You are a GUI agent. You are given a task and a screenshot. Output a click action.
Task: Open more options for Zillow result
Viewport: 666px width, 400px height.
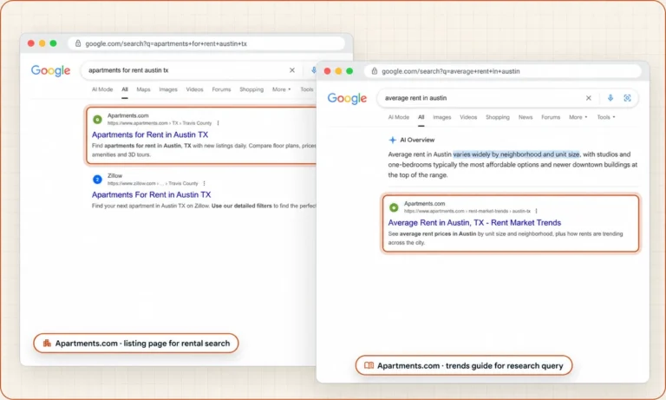pos(205,183)
